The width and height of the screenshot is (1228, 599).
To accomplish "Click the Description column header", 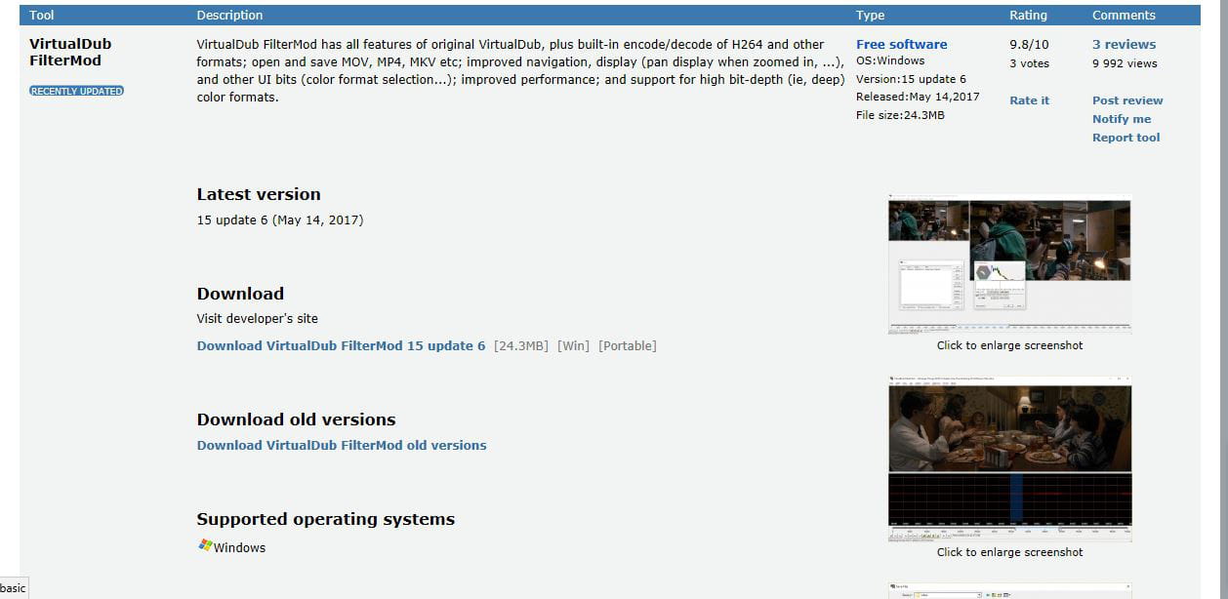I will click(x=229, y=15).
